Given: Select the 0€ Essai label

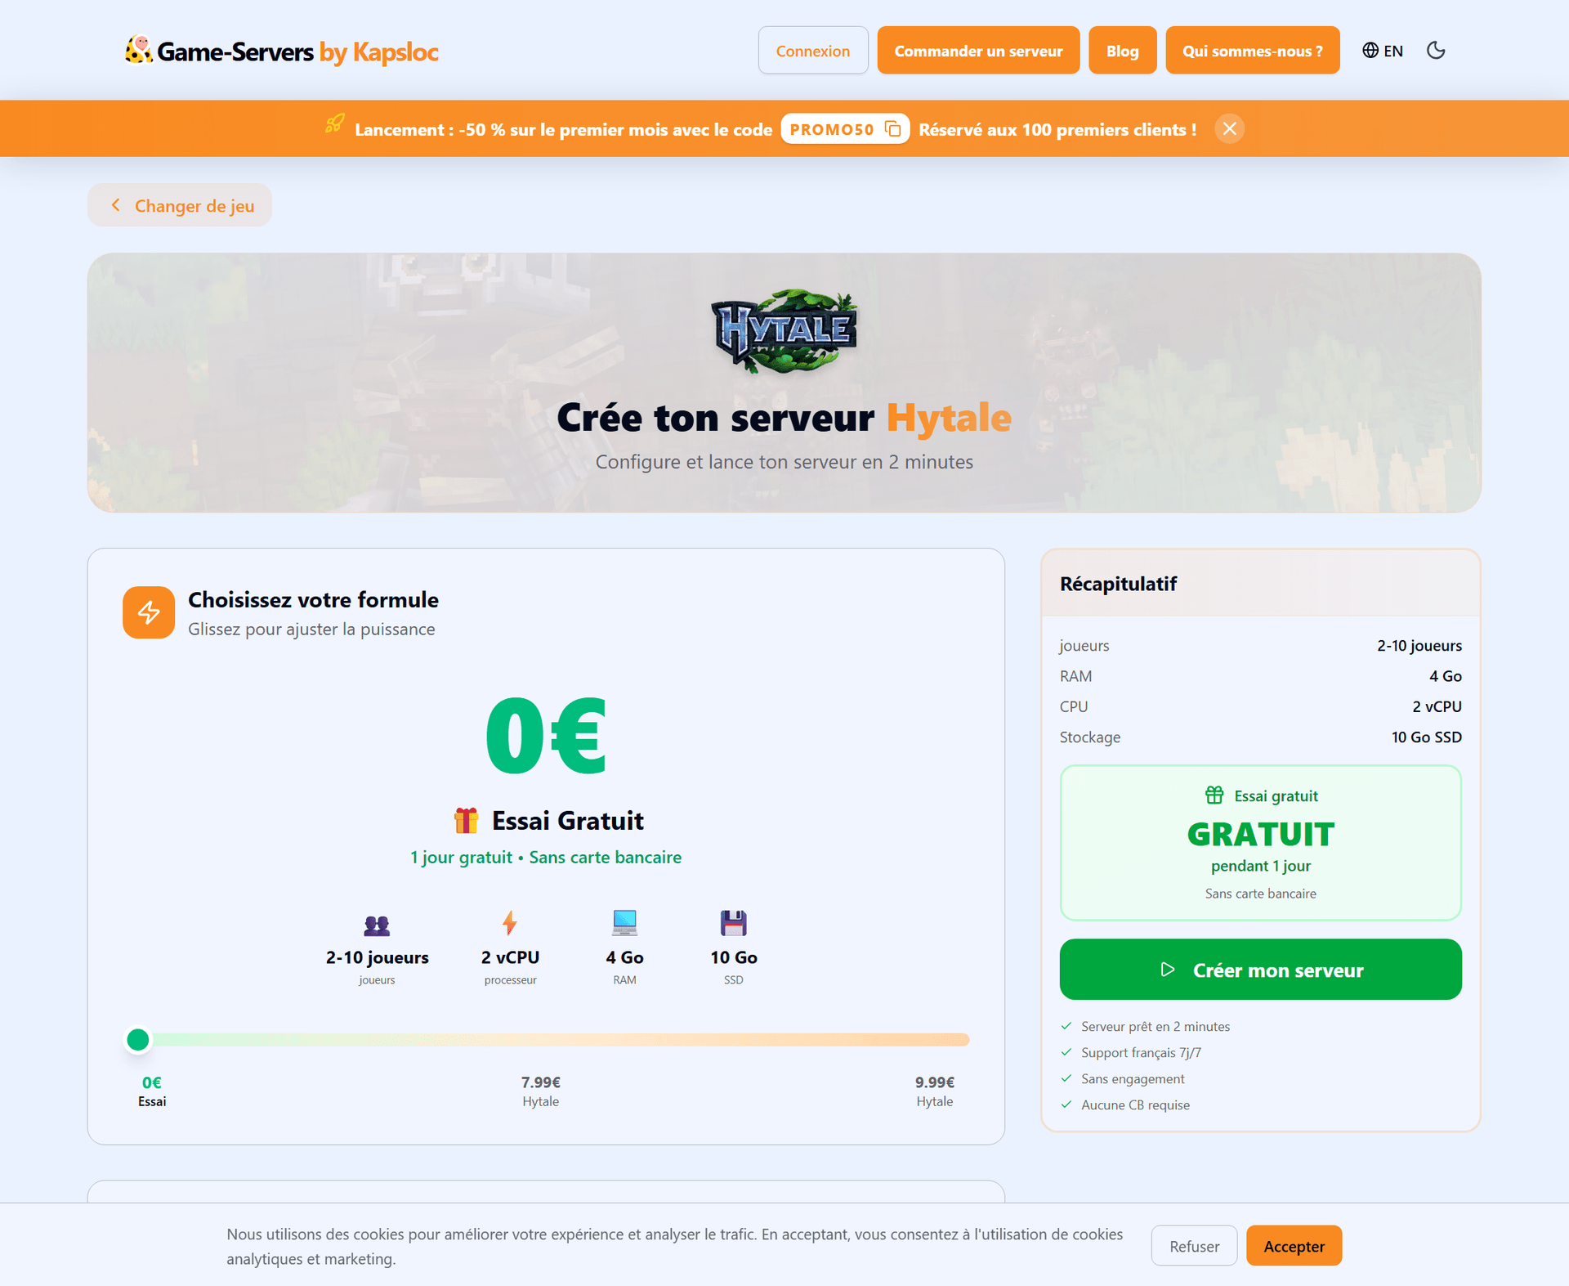Looking at the screenshot, I should [152, 1091].
